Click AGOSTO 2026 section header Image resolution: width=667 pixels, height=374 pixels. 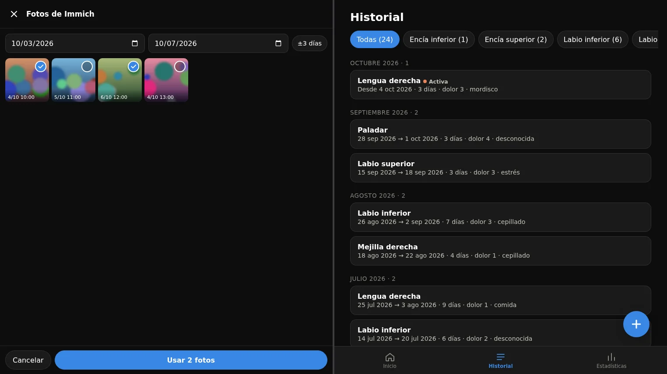click(378, 196)
